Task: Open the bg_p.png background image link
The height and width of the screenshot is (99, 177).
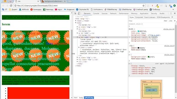Action: (155, 35)
